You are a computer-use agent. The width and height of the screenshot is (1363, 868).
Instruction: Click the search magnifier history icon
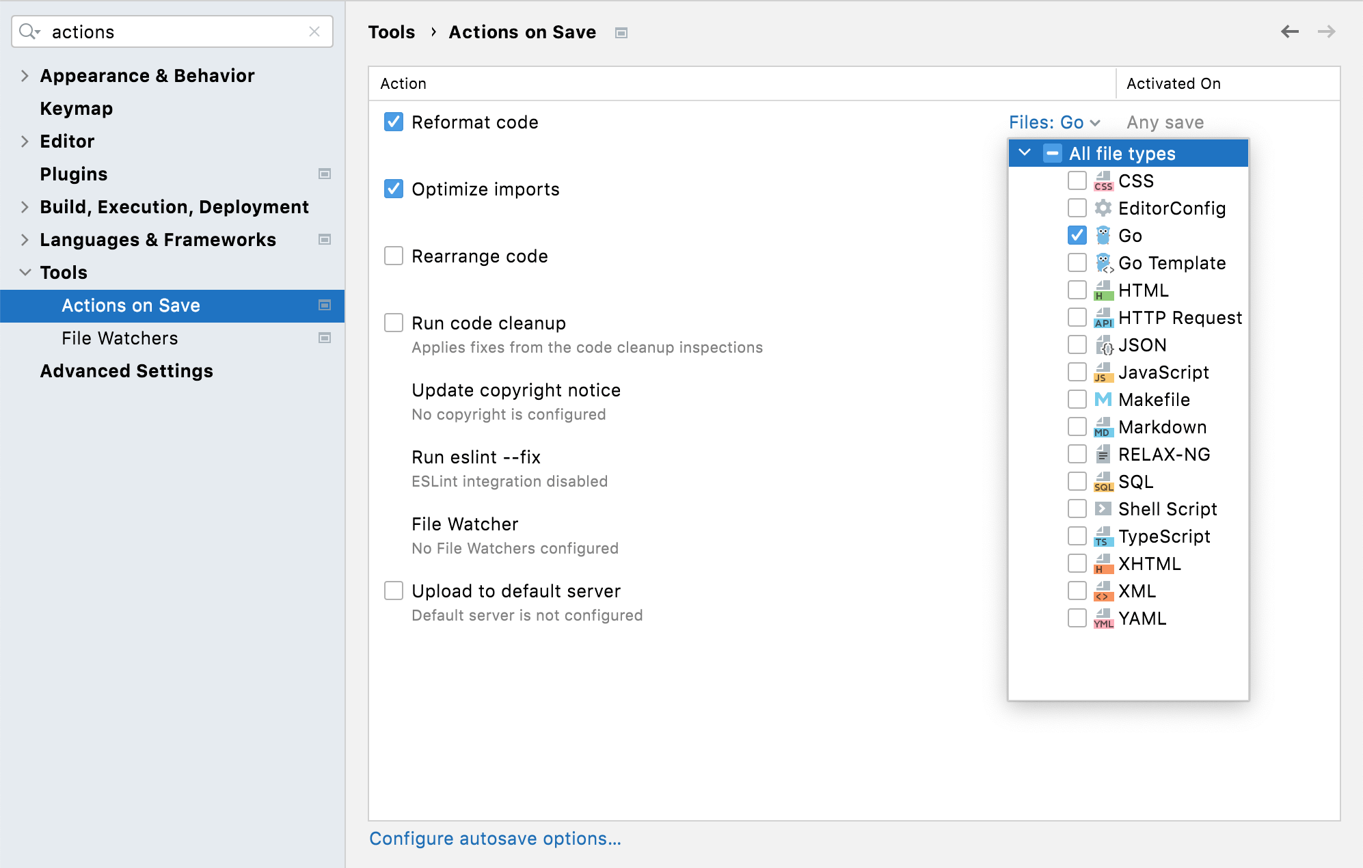pyautogui.click(x=29, y=31)
